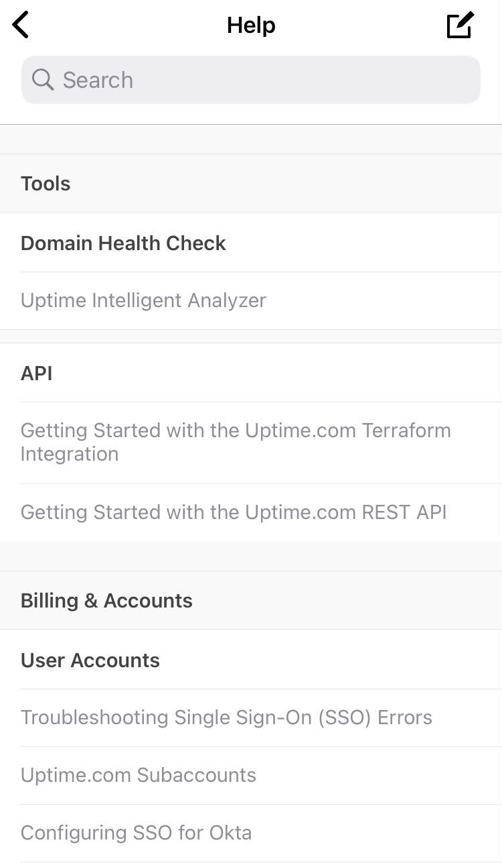Open the Uptime.com Terraform Integration guide
The height and width of the screenshot is (863, 502).
click(x=251, y=443)
